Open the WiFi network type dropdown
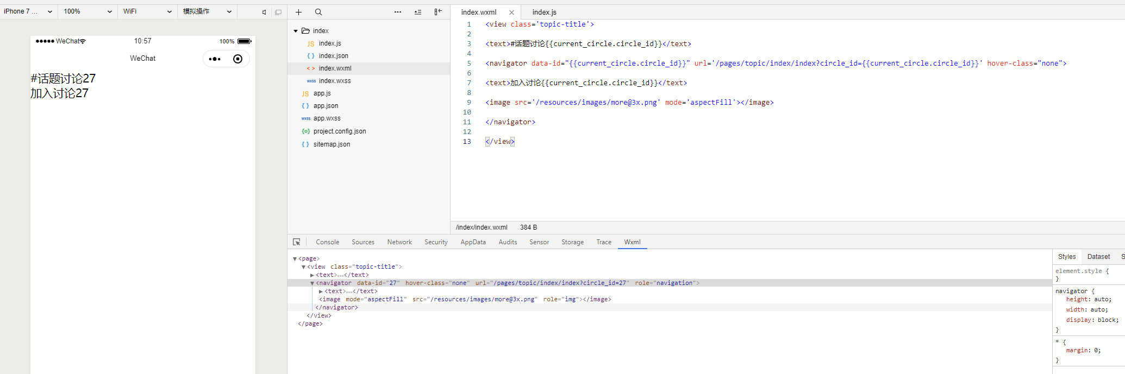1125x374 pixels. [x=147, y=11]
